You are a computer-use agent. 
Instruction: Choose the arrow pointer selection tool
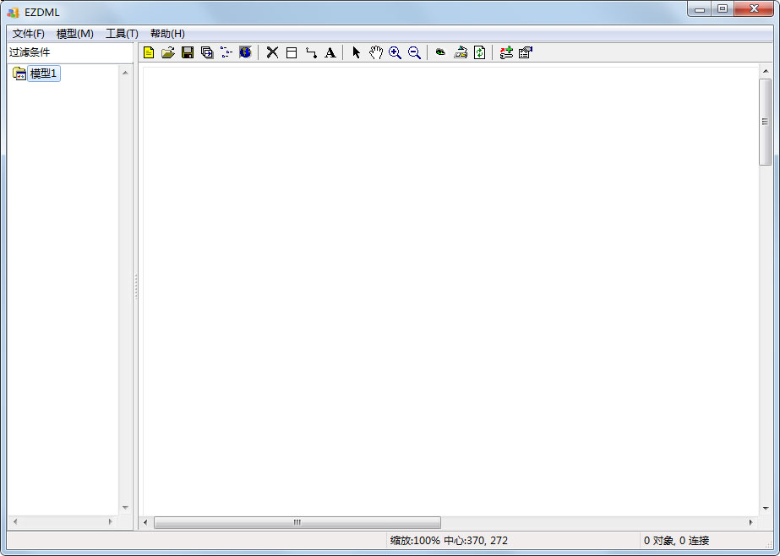tap(356, 52)
